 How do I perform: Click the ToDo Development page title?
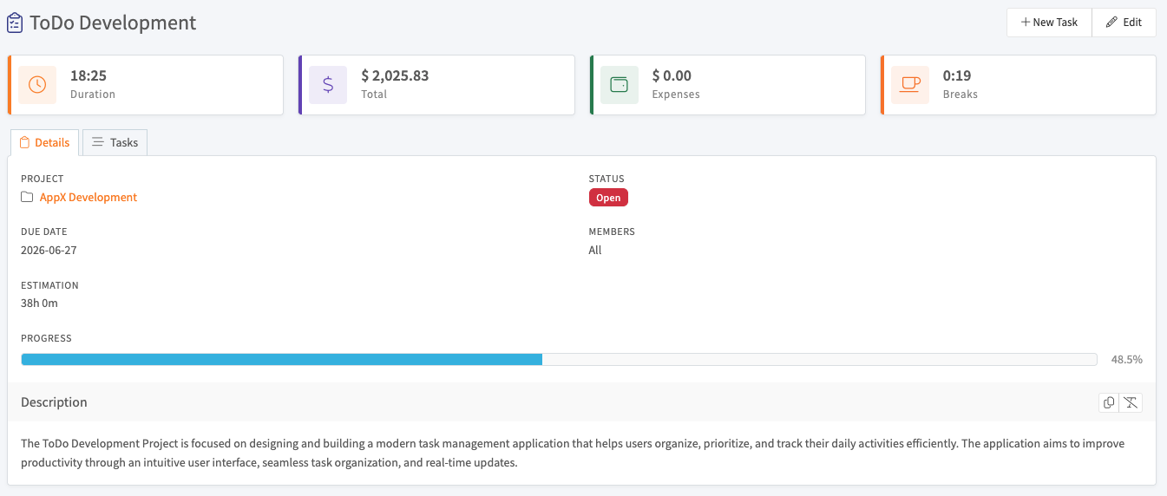[113, 23]
